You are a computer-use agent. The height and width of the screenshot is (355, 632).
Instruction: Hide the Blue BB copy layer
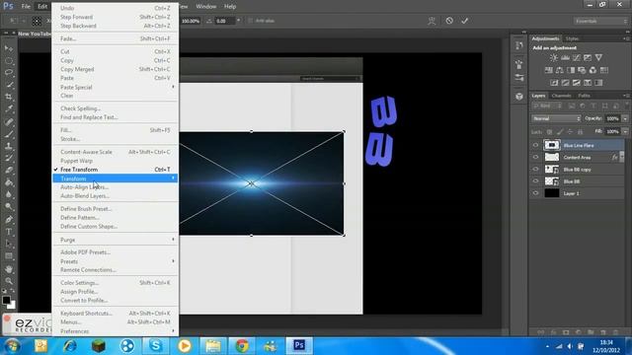tap(535, 170)
